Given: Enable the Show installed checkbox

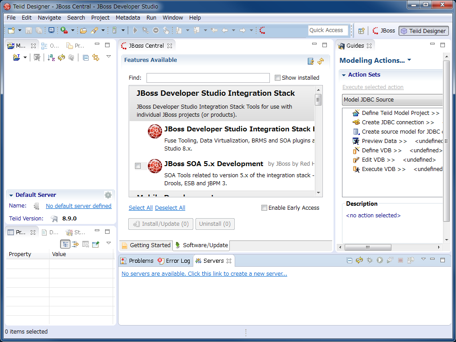Looking at the screenshot, I should [x=277, y=77].
